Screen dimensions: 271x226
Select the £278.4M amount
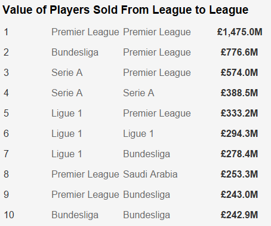click(x=239, y=154)
